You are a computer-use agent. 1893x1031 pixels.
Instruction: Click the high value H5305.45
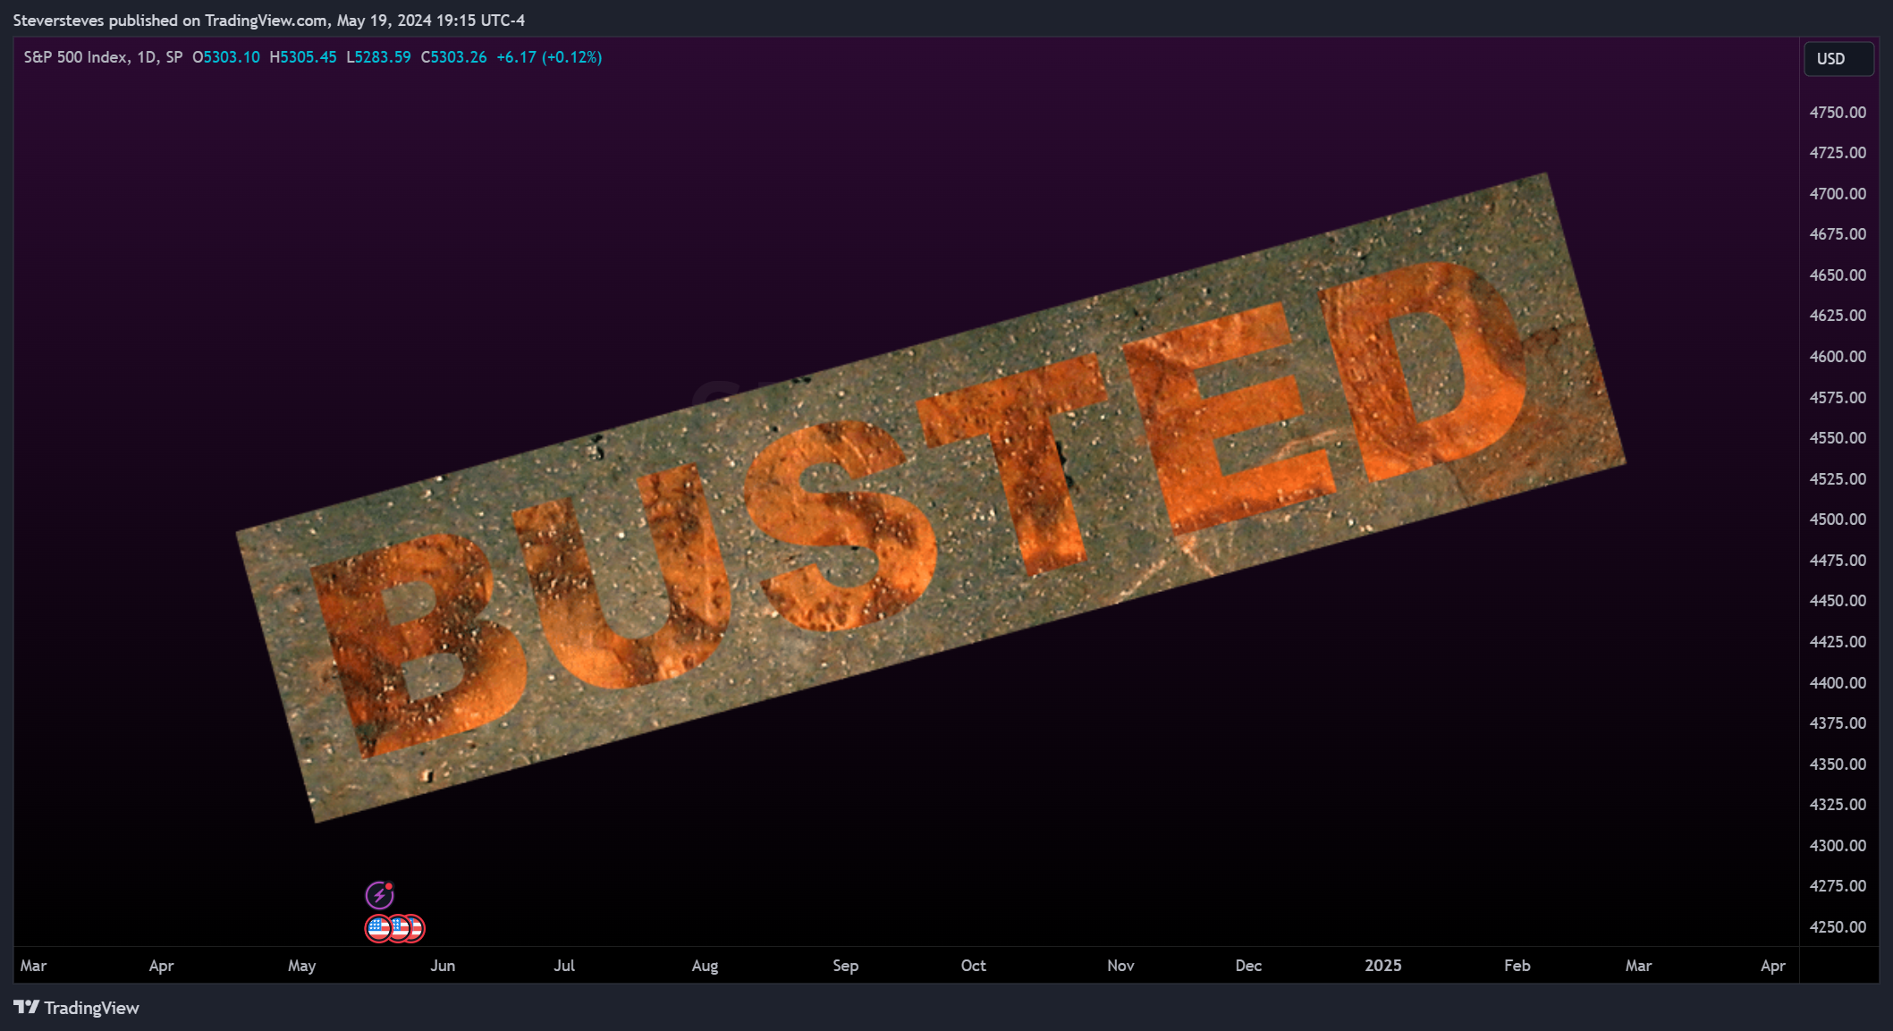(x=303, y=57)
